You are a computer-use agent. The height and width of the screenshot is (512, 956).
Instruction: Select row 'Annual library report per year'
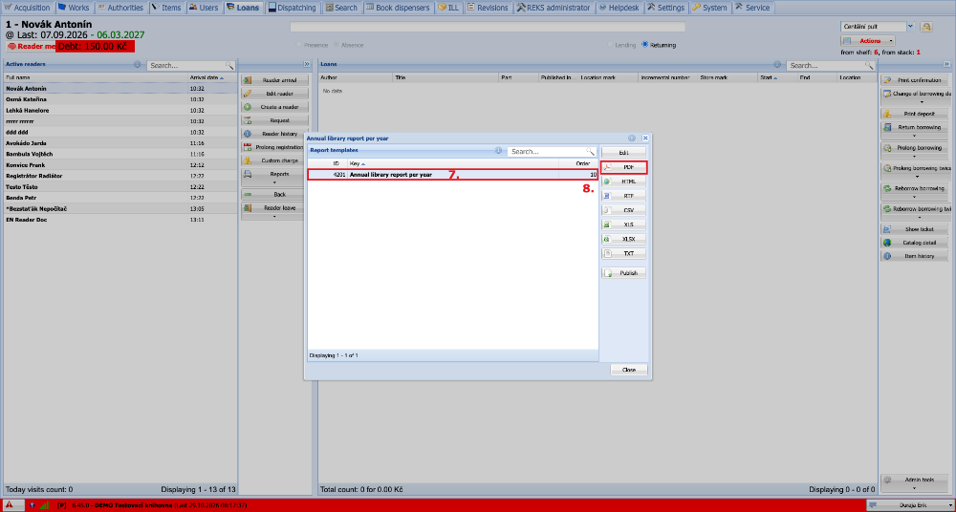[452, 174]
